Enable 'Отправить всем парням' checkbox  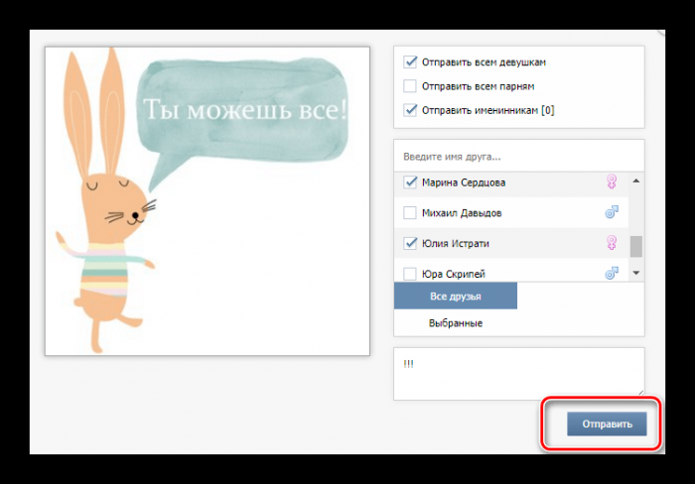410,85
